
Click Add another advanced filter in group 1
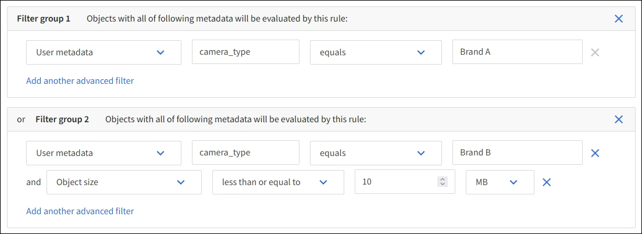coord(80,81)
